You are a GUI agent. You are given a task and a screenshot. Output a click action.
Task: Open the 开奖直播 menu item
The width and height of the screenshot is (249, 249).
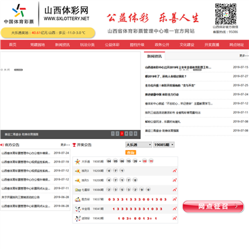[212, 45]
